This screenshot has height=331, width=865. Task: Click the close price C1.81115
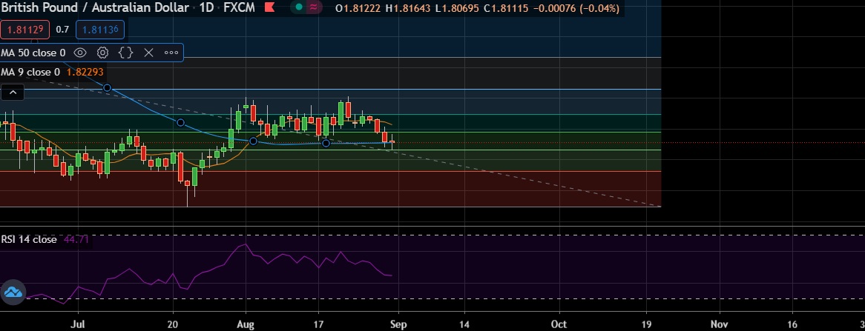pos(507,8)
